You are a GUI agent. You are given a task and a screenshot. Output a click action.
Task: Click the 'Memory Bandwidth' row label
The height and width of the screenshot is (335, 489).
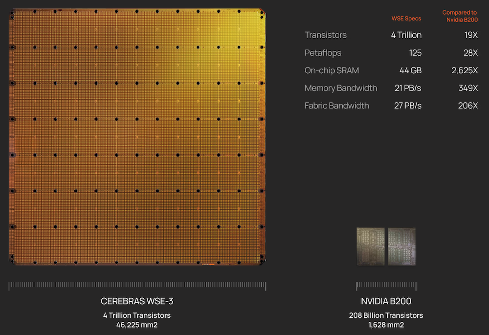coord(340,88)
